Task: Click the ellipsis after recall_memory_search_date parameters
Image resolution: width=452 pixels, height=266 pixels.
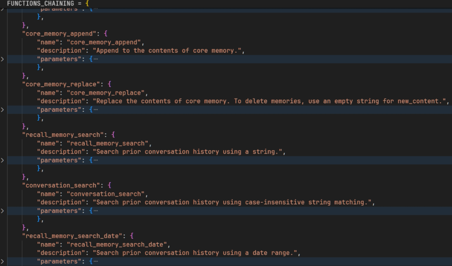Action: 96,261
